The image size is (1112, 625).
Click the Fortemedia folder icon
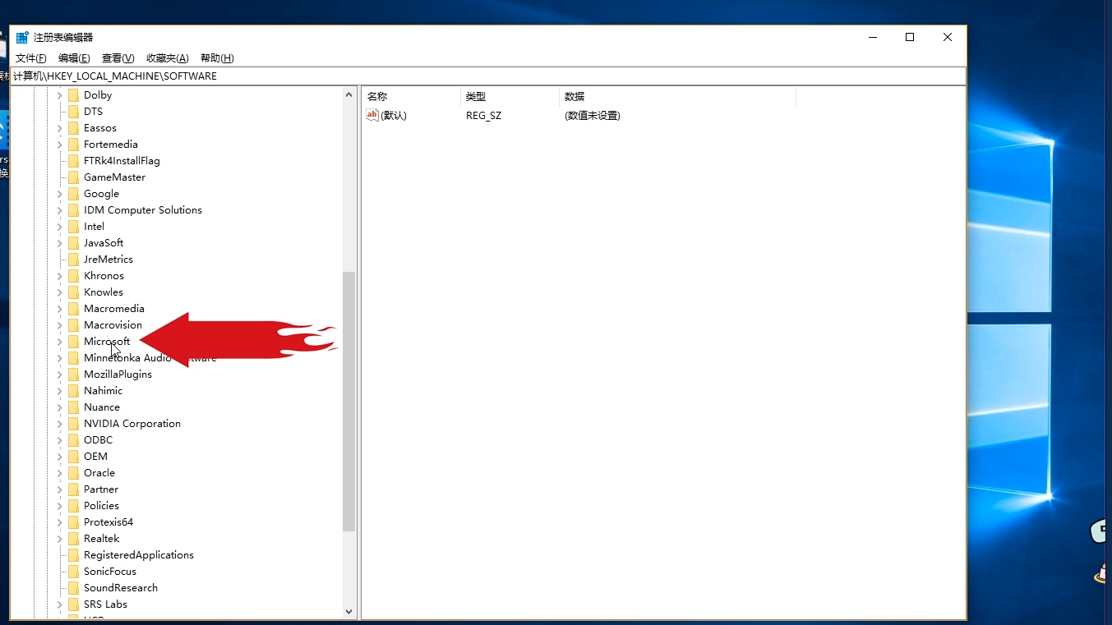73,145
